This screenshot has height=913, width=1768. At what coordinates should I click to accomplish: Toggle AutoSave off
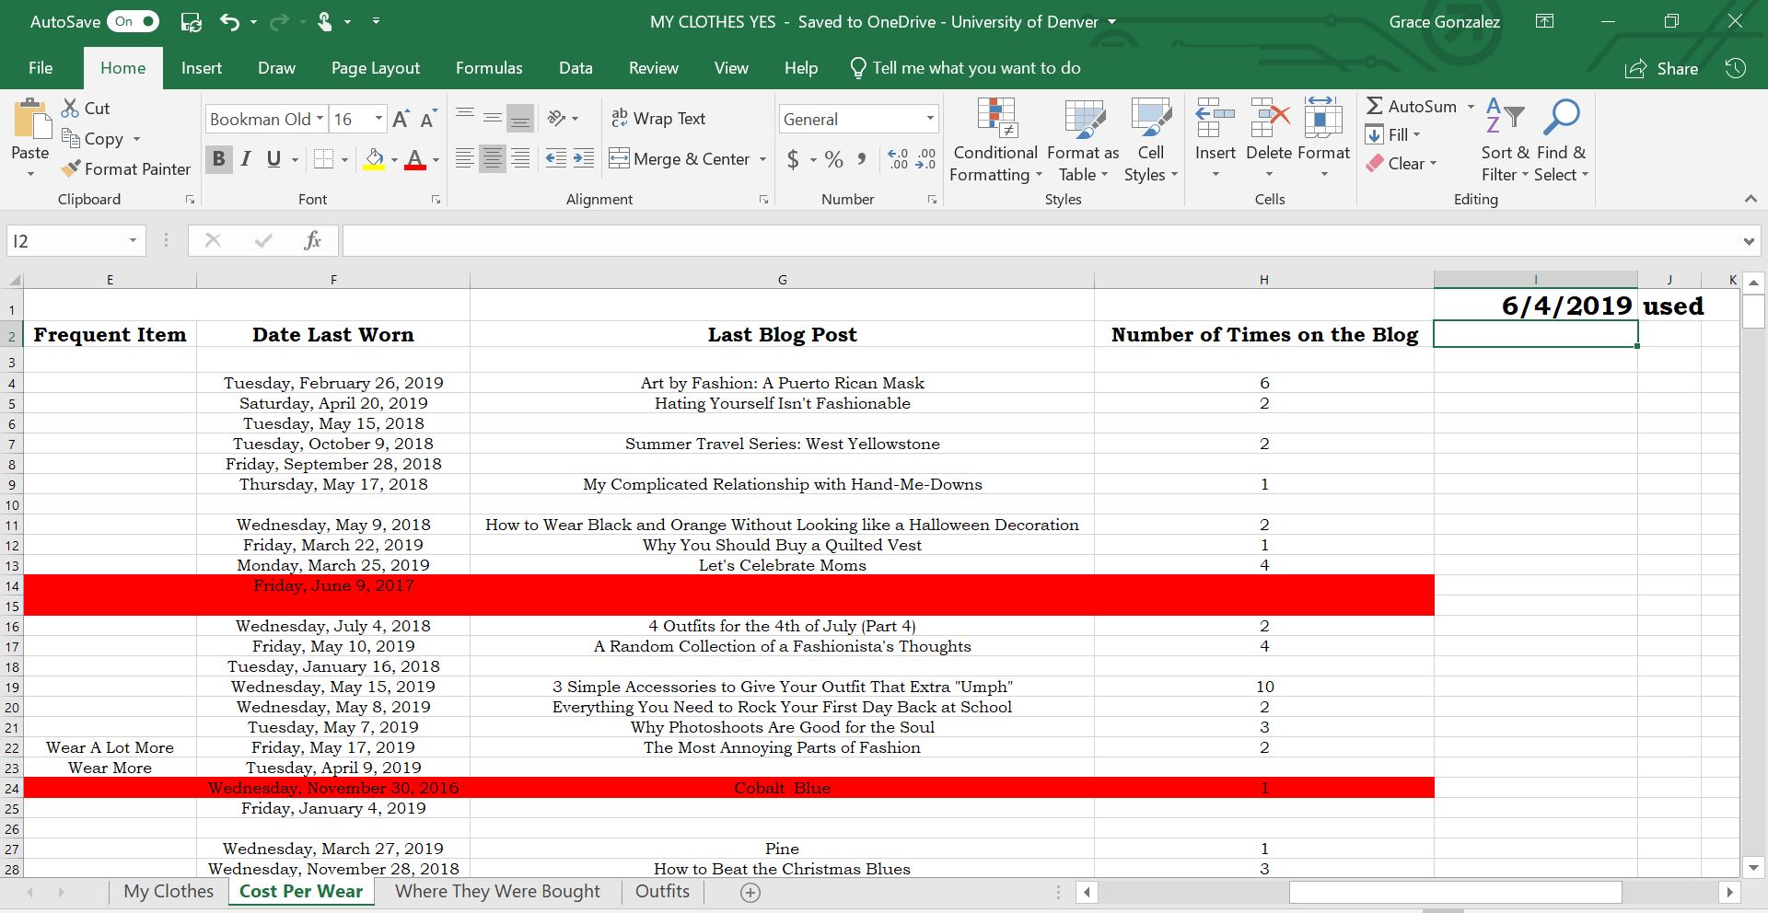point(134,20)
